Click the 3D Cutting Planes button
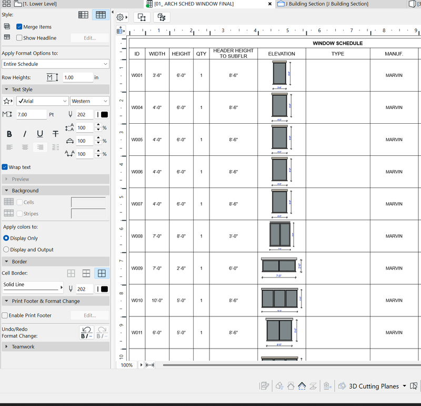The image size is (421, 406). click(x=374, y=386)
